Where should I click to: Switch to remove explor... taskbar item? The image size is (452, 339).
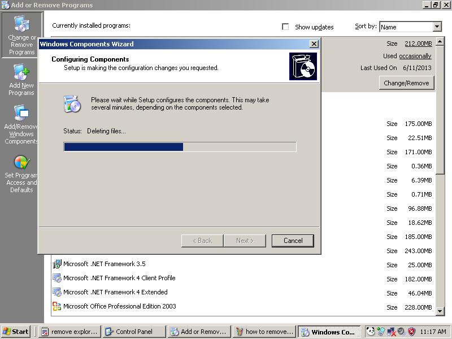point(69,332)
